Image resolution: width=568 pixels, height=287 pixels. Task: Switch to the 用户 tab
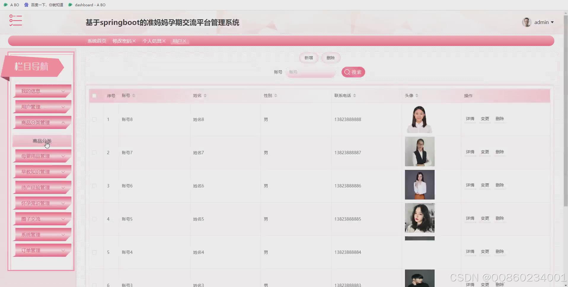tap(177, 41)
